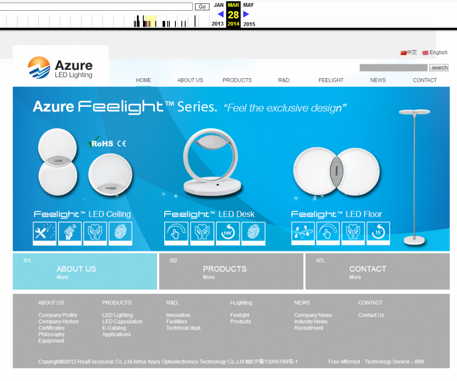The height and width of the screenshot is (381, 457).
Task: Open Applications footer link
Action: [116, 334]
